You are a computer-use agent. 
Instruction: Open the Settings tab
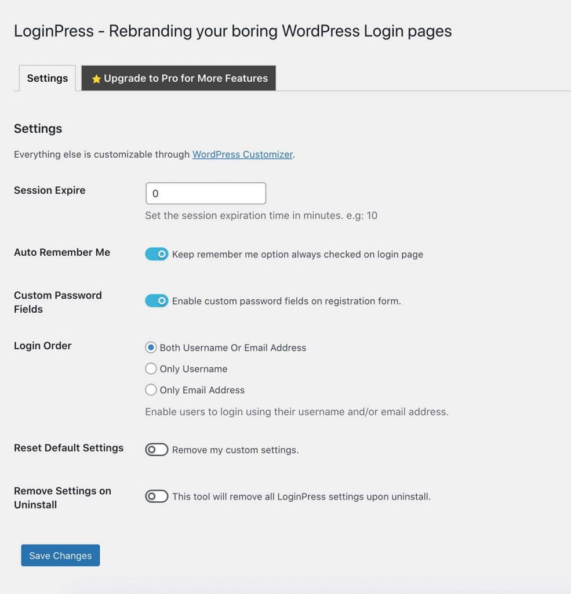tap(48, 78)
